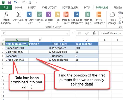Select cell A2 containing Pineapples260
This screenshot has height=100, width=123.
[17, 48]
